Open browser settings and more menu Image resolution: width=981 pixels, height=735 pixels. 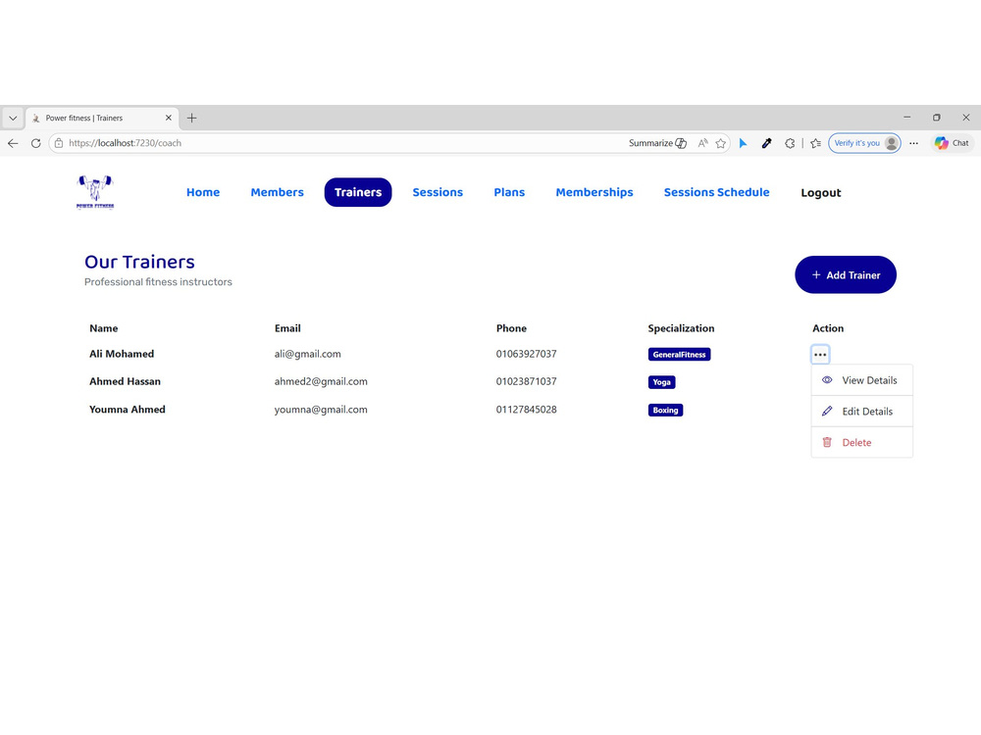pos(914,143)
